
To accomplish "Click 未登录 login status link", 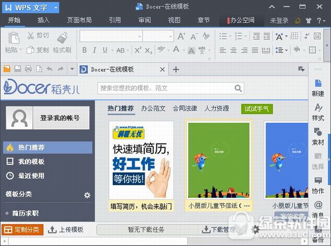I will (279, 20).
